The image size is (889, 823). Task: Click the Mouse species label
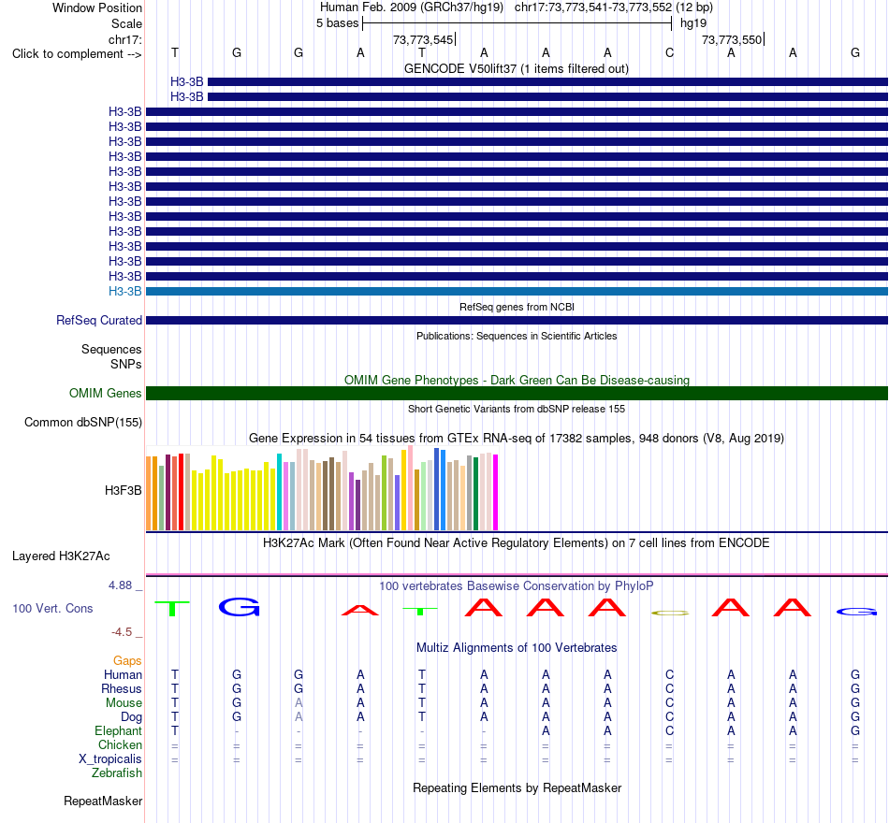tap(124, 703)
